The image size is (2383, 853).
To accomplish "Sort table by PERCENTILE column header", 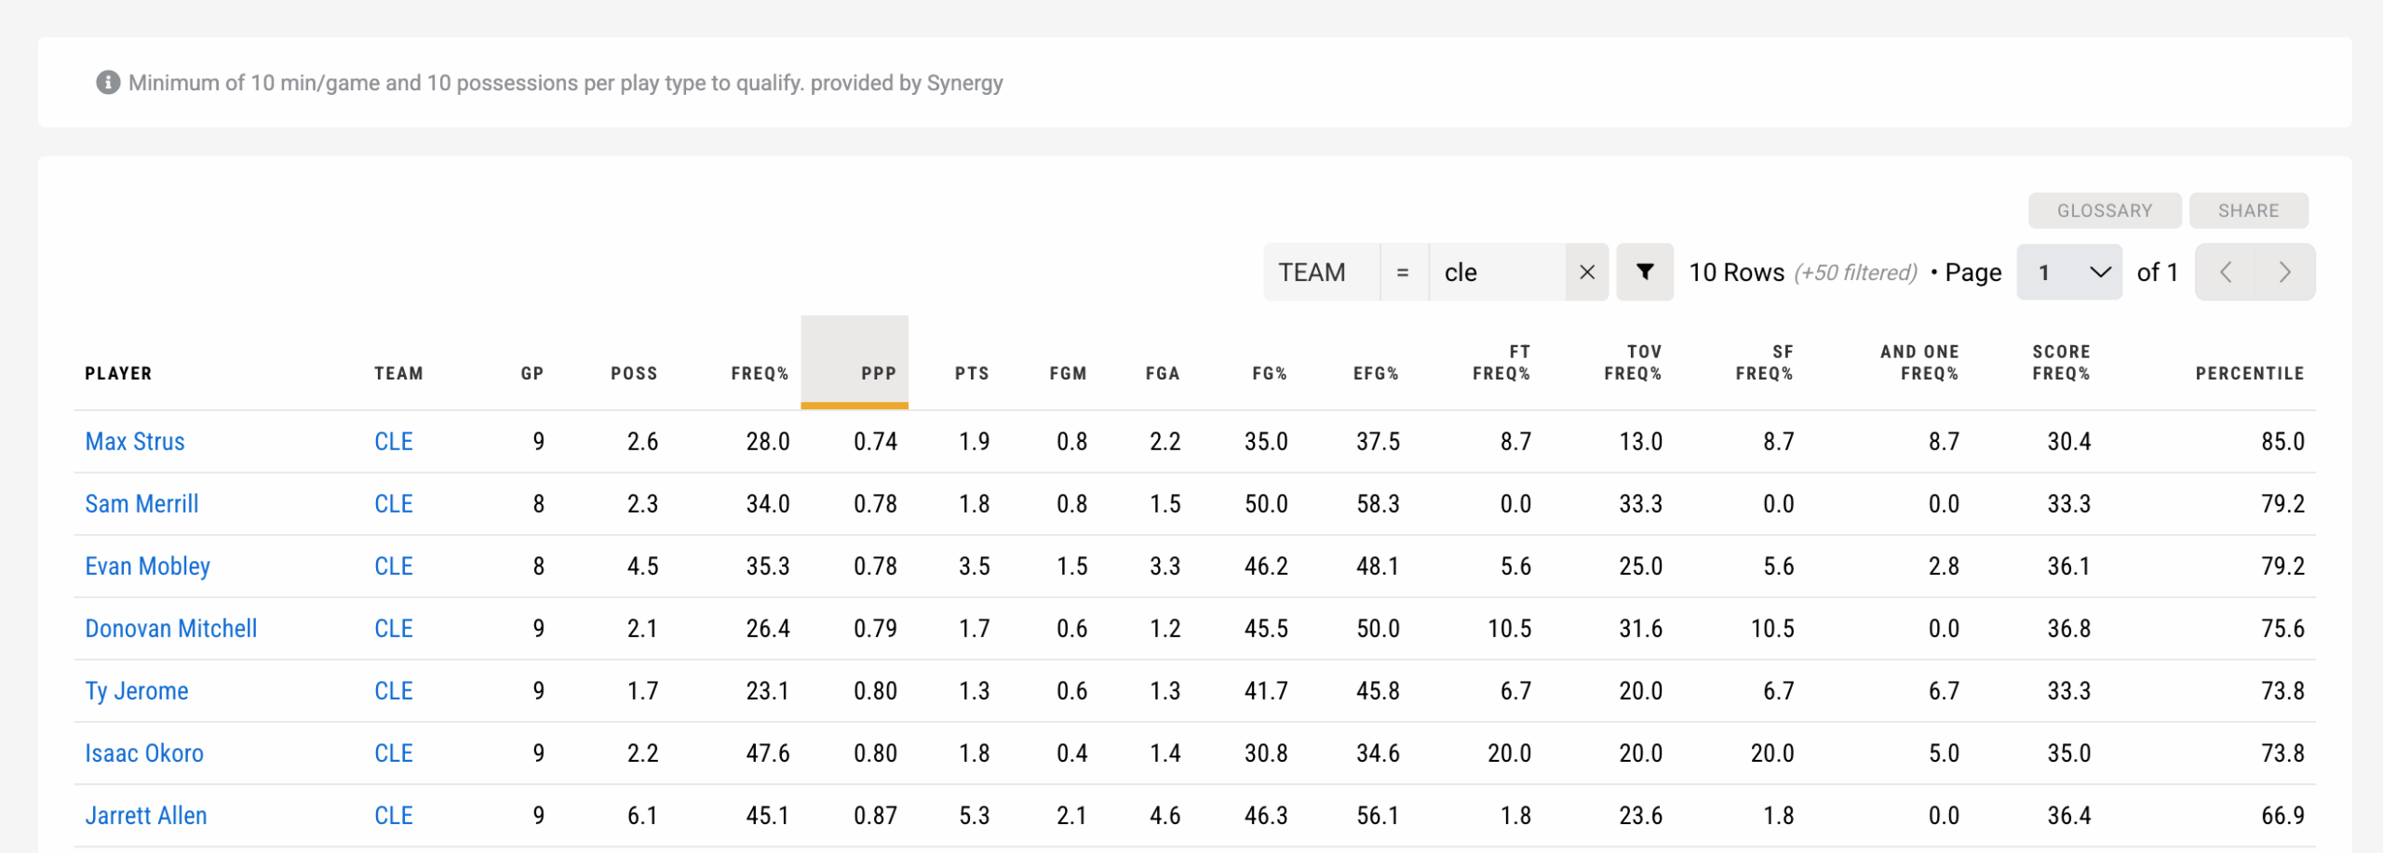I will [2249, 373].
